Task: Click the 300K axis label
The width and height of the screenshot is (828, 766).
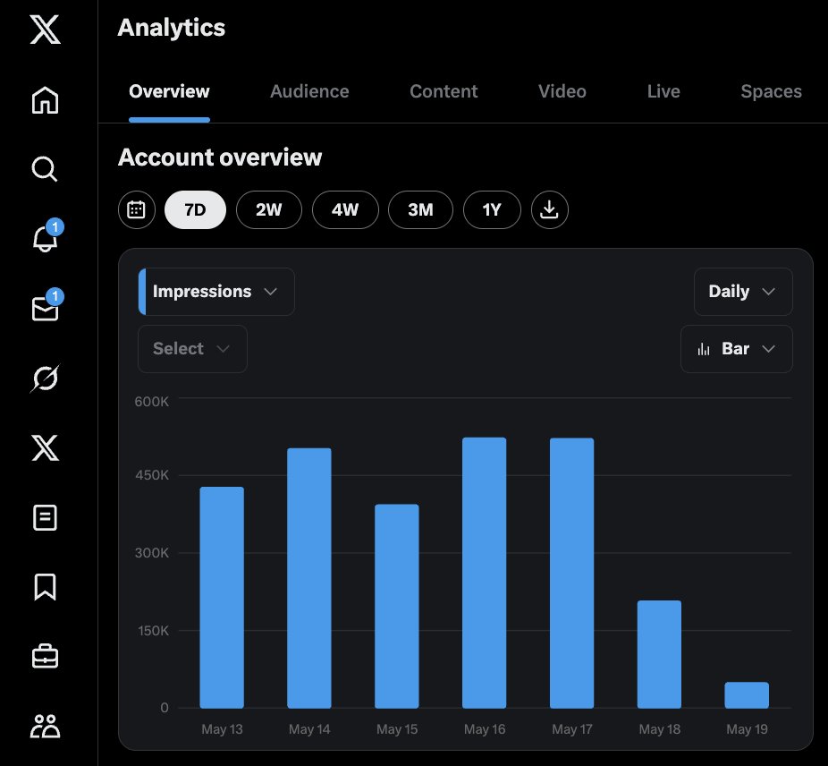Action: (151, 553)
